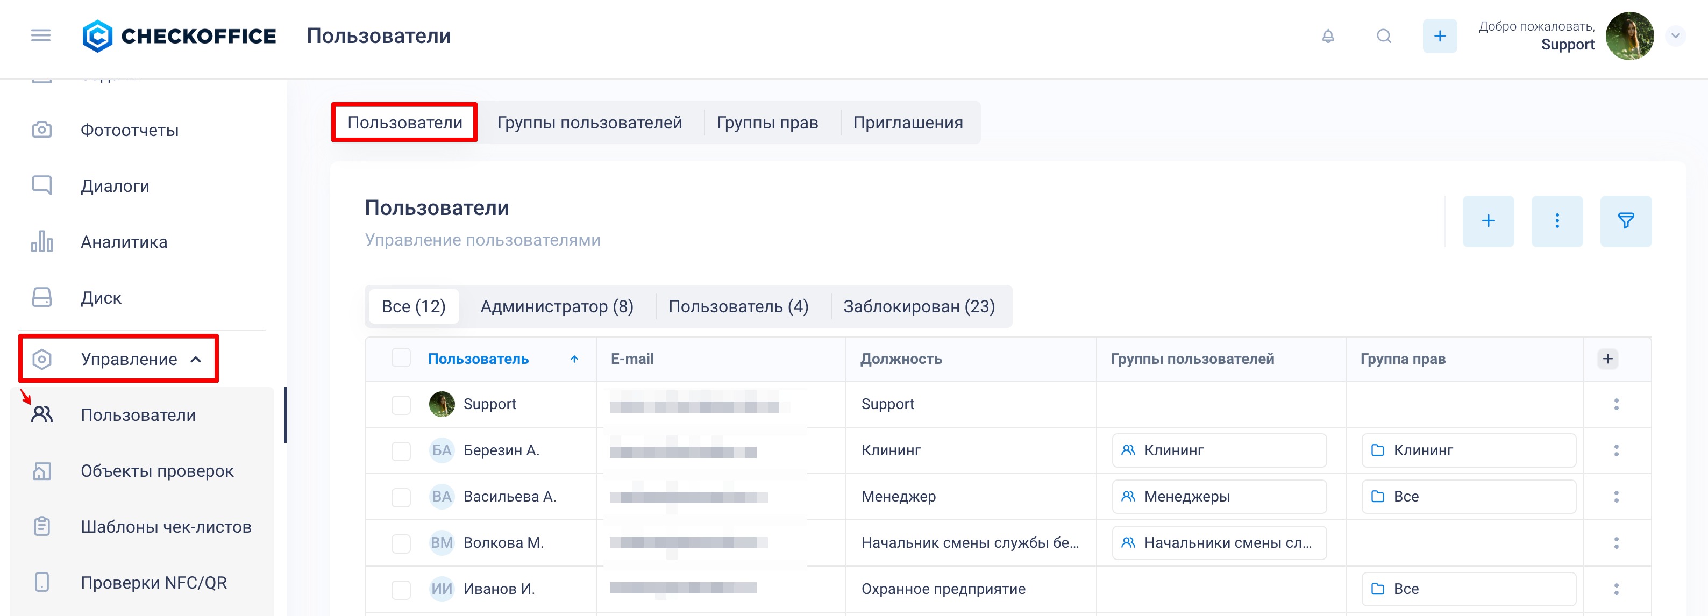1708x616 pixels.
Task: Open the Клининг user group tag
Action: pos(1218,450)
